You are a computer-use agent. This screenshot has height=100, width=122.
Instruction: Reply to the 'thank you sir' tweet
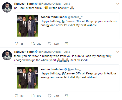click(x=16, y=96)
